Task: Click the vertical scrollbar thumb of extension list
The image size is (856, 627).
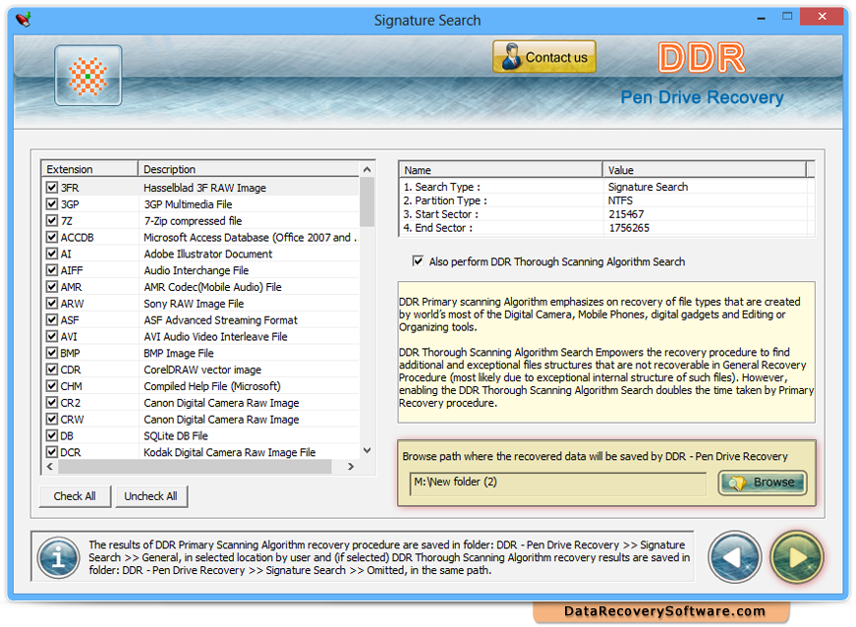Action: [x=367, y=201]
